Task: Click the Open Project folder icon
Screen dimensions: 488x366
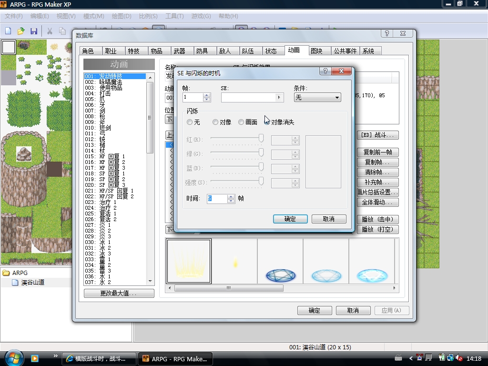Action: pyautogui.click(x=21, y=31)
